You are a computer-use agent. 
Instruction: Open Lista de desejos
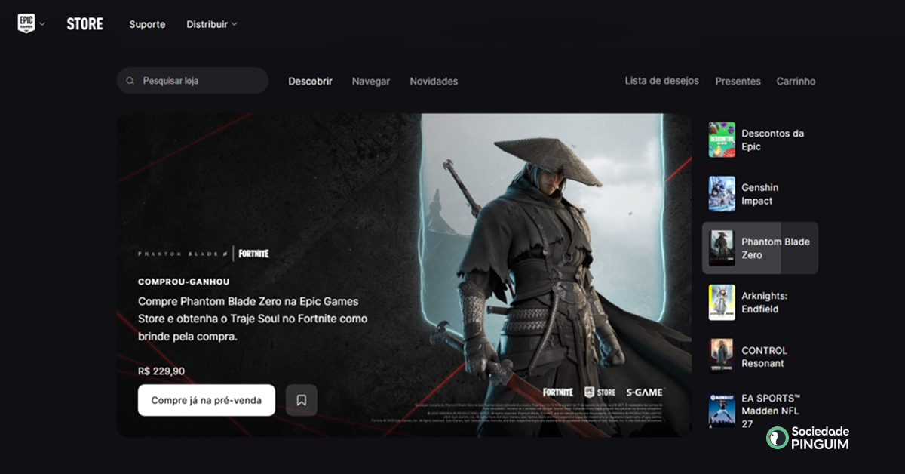coord(661,81)
